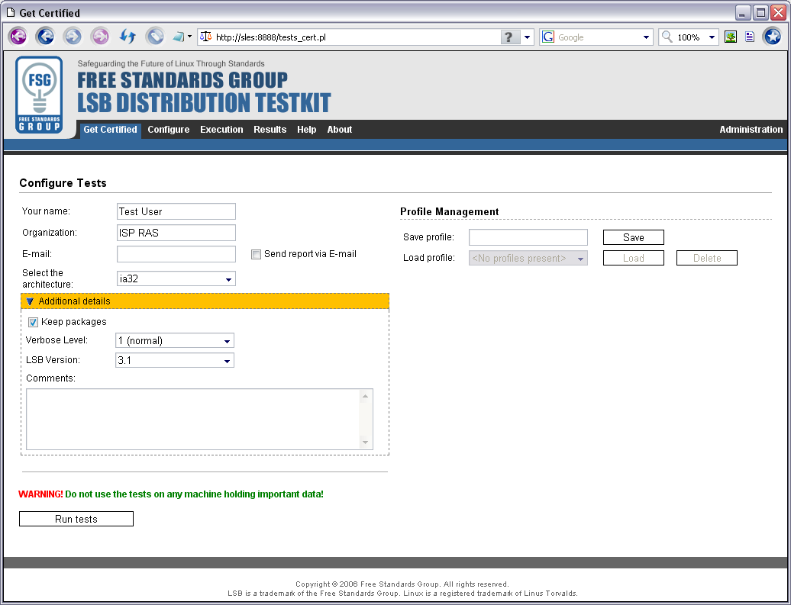
Task: Minimize the Get Certified browser window
Action: (x=742, y=13)
